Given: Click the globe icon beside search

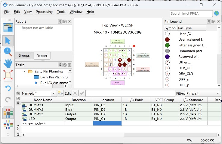Looking at the screenshot, I should click(217, 13).
